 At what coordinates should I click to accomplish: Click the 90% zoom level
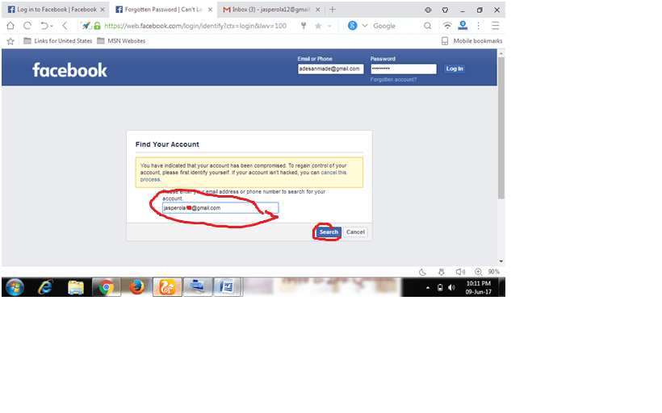click(x=493, y=272)
